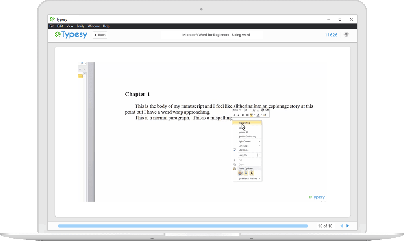404x241 pixels.
Task: Select the yellow heading block in navigation pane
Action: pos(80,76)
